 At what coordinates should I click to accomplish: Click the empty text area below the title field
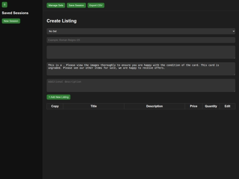(141, 52)
